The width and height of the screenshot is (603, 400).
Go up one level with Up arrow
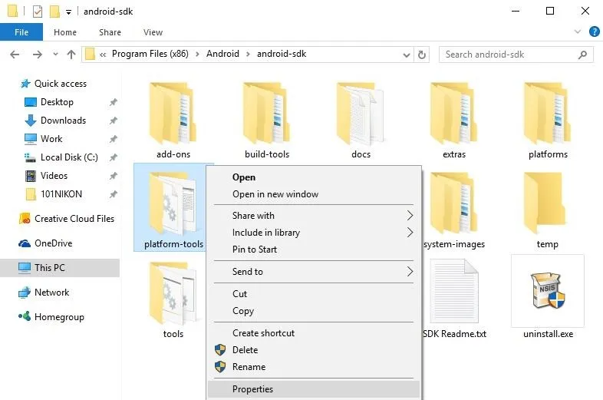click(x=71, y=55)
